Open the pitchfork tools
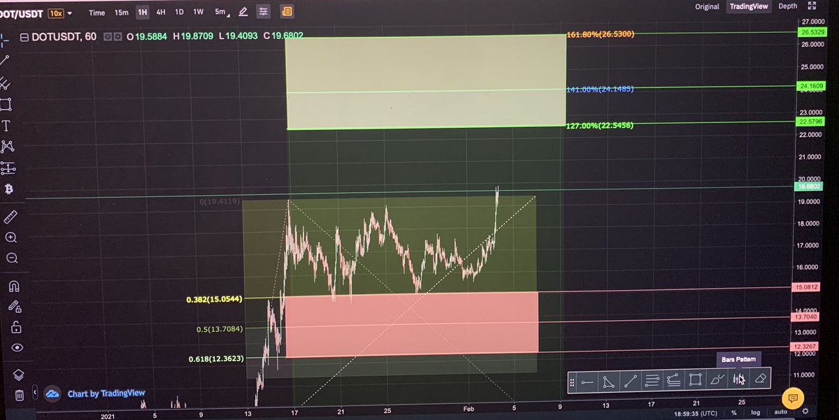 click(5, 83)
